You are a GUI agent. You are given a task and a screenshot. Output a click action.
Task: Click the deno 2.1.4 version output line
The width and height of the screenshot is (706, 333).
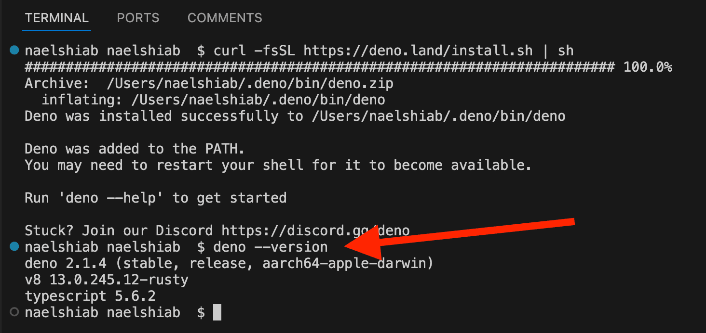click(228, 263)
